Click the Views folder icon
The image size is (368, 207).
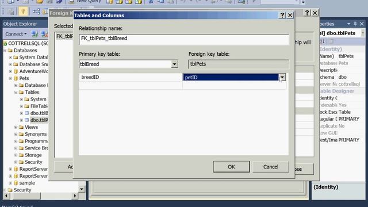21,127
